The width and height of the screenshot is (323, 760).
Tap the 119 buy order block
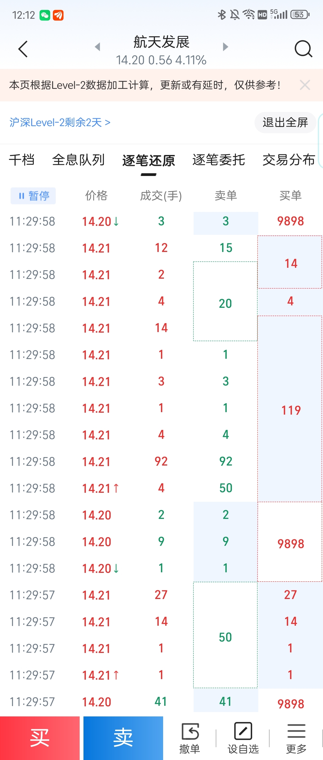290,410
